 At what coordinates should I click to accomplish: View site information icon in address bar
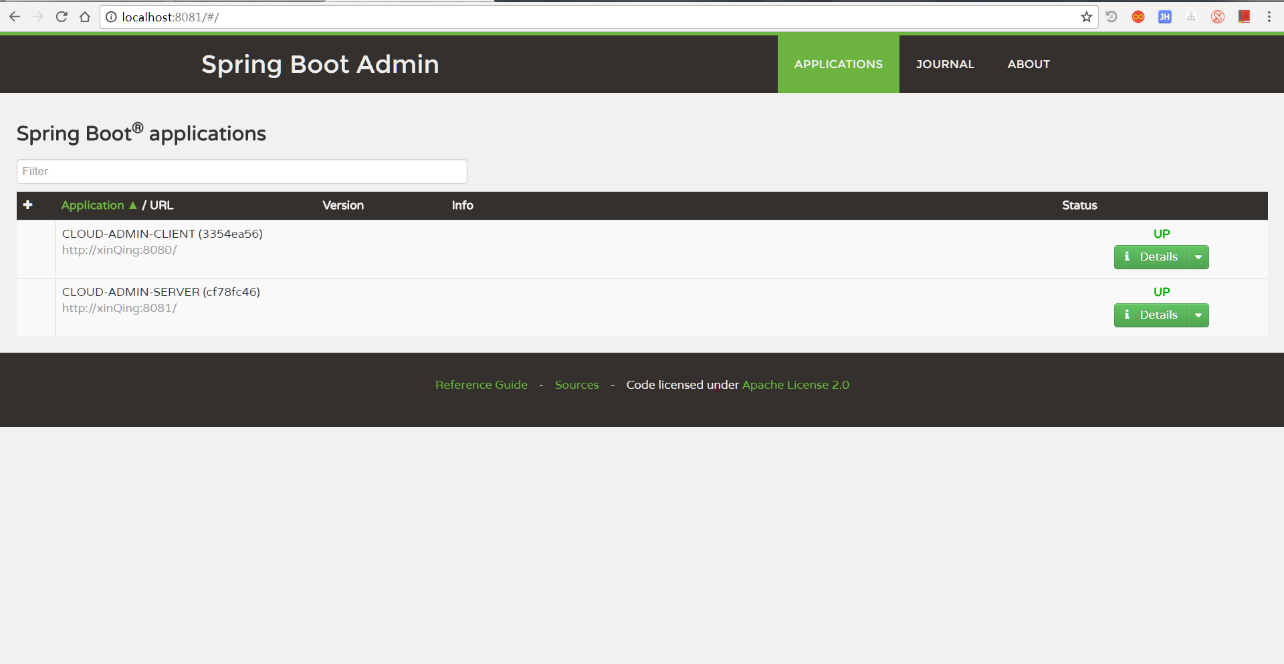coord(111,17)
